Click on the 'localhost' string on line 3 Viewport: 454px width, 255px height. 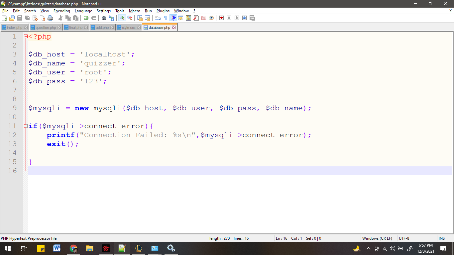click(x=105, y=54)
